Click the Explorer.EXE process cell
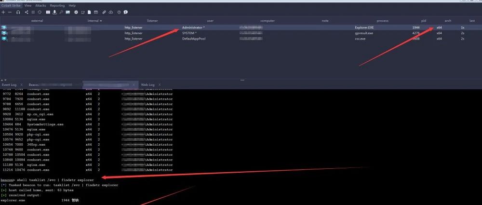 (x=364, y=27)
